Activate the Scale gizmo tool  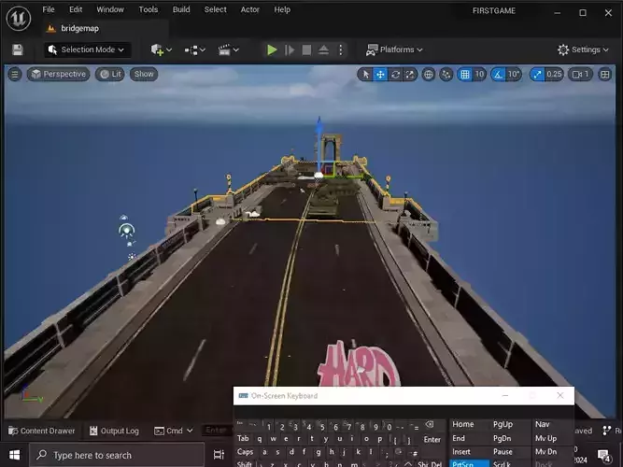[410, 75]
